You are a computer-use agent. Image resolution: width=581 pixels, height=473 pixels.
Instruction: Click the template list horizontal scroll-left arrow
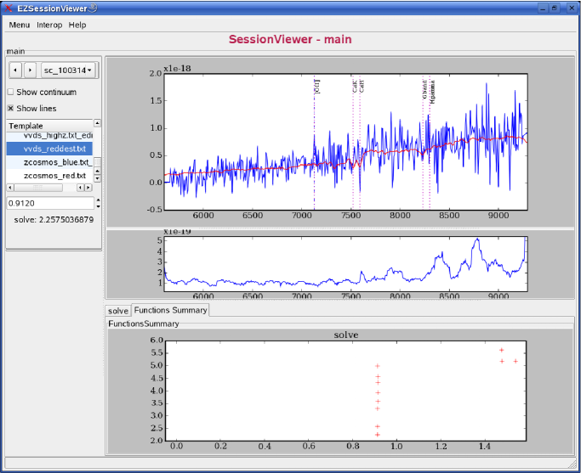click(x=11, y=188)
